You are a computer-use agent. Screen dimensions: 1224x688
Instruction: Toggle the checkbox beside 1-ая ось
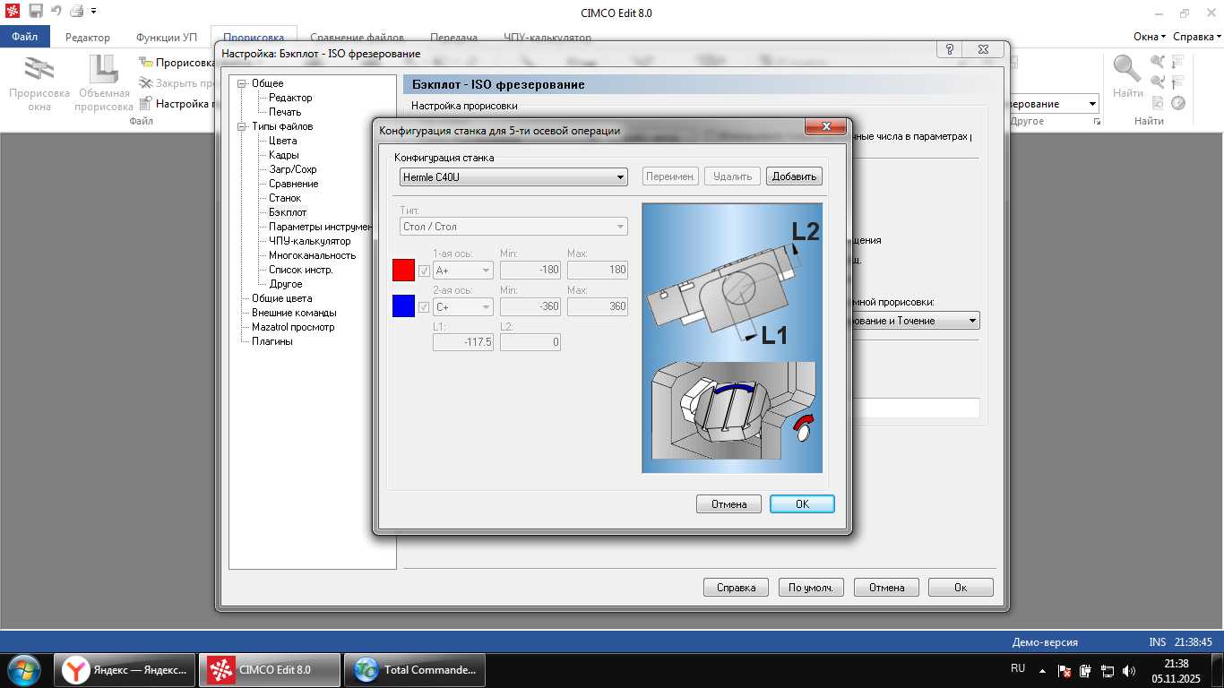[424, 271]
